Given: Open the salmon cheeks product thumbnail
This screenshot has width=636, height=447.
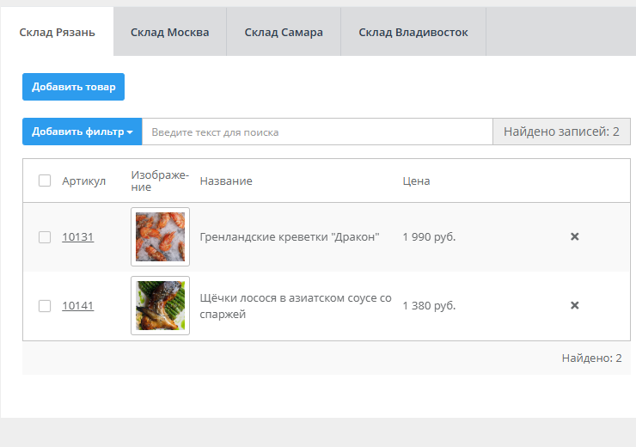Looking at the screenshot, I should tap(160, 305).
